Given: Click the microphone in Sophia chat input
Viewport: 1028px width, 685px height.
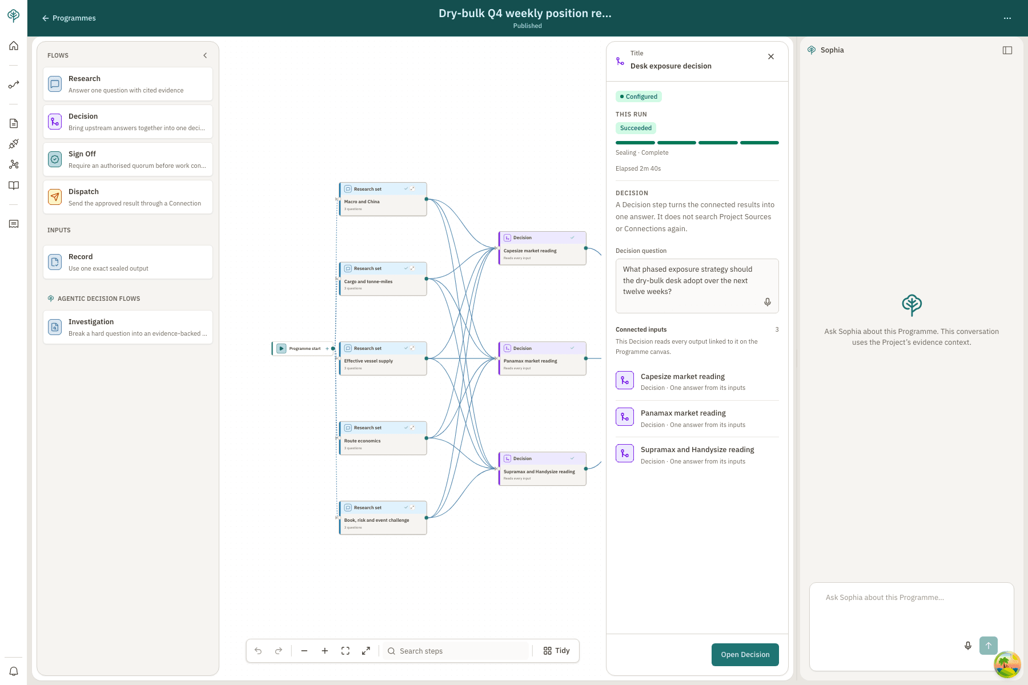Looking at the screenshot, I should point(968,646).
